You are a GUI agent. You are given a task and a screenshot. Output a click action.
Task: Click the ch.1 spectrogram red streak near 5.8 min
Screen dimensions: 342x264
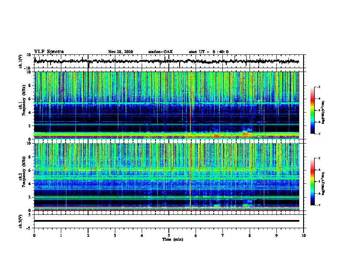(190, 107)
